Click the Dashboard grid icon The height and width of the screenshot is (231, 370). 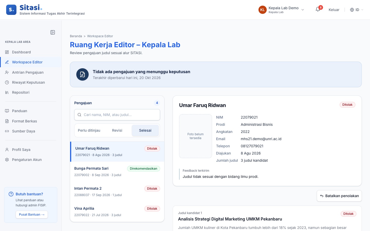pos(7,52)
